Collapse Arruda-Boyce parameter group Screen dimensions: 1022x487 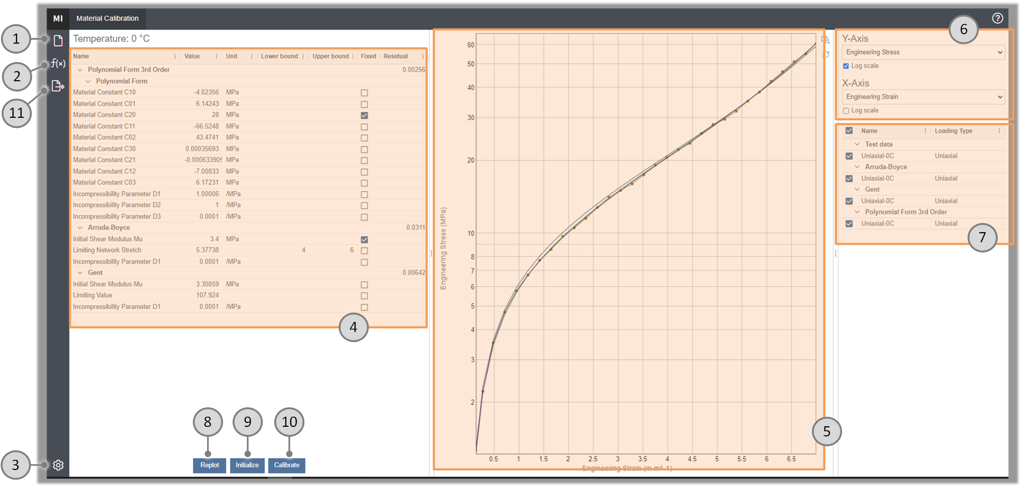[80, 228]
